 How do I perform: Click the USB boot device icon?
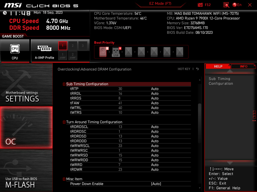point(116,52)
